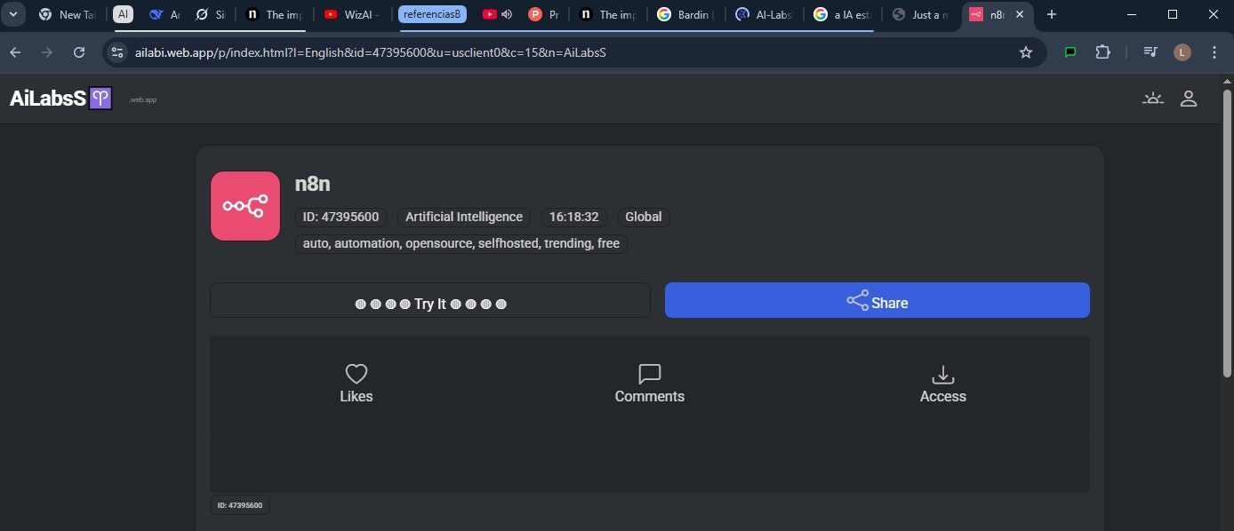The height and width of the screenshot is (531, 1234).
Task: Close the active n8n tab
Action: click(x=1020, y=14)
